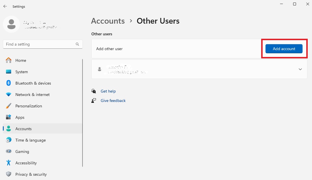Viewport: 312px width, 180px height.
Task: Click the sidebar vertical scrollbar
Action: (x=82, y=113)
